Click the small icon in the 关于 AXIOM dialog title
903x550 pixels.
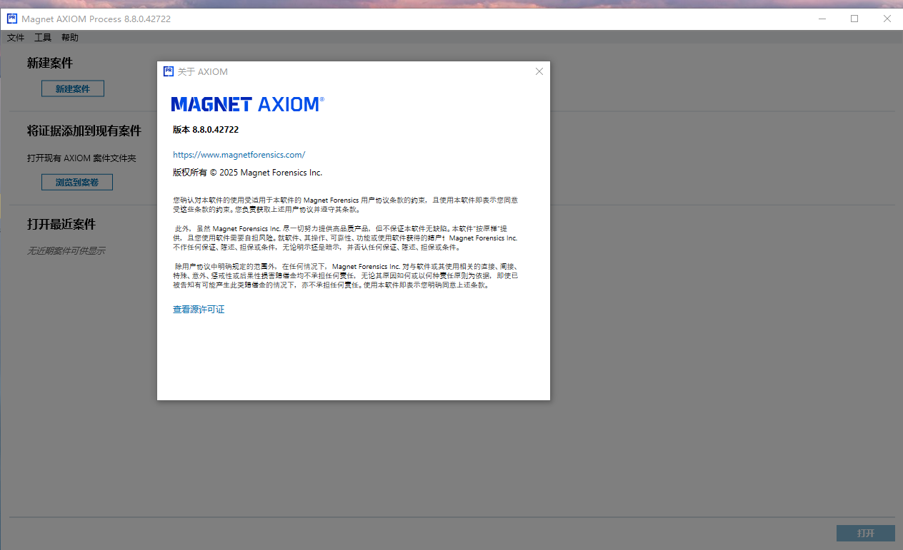click(x=169, y=71)
